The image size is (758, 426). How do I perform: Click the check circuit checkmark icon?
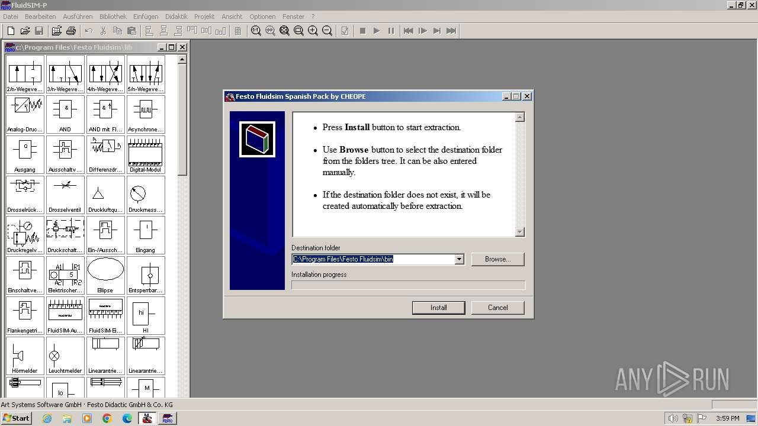[x=345, y=31]
